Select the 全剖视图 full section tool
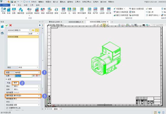Screen dimensions: 166x114 pos(29,11)
